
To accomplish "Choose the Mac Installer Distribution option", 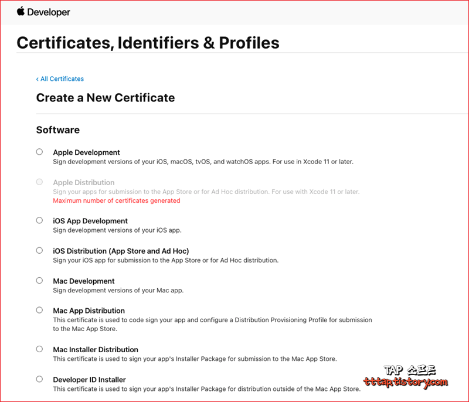I will click(x=39, y=349).
